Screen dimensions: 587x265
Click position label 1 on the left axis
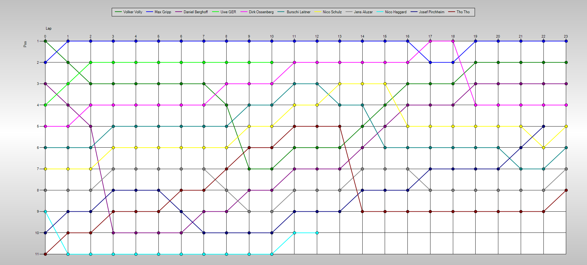pyautogui.click(x=38, y=41)
